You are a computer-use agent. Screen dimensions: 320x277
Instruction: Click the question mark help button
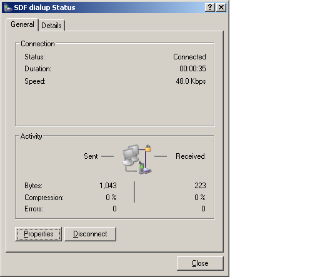210,8
